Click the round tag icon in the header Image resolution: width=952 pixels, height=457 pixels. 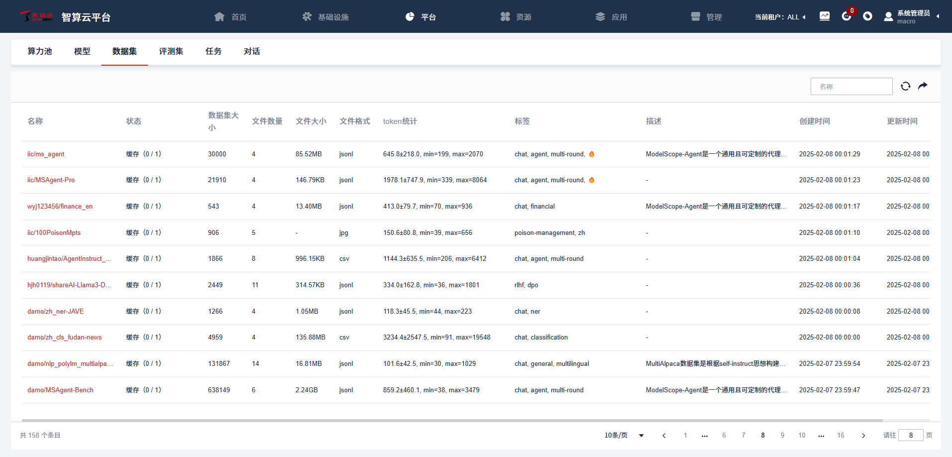(x=867, y=16)
